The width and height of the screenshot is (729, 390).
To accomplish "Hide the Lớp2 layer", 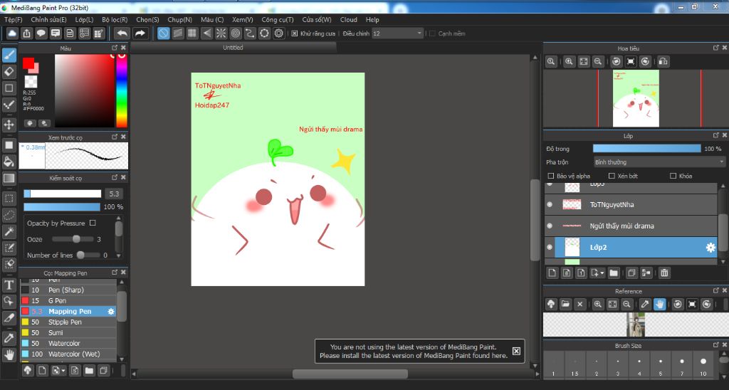I will [x=550, y=247].
